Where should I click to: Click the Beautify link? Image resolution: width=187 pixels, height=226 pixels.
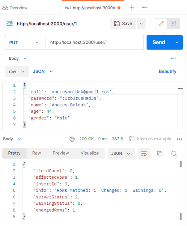(168, 72)
